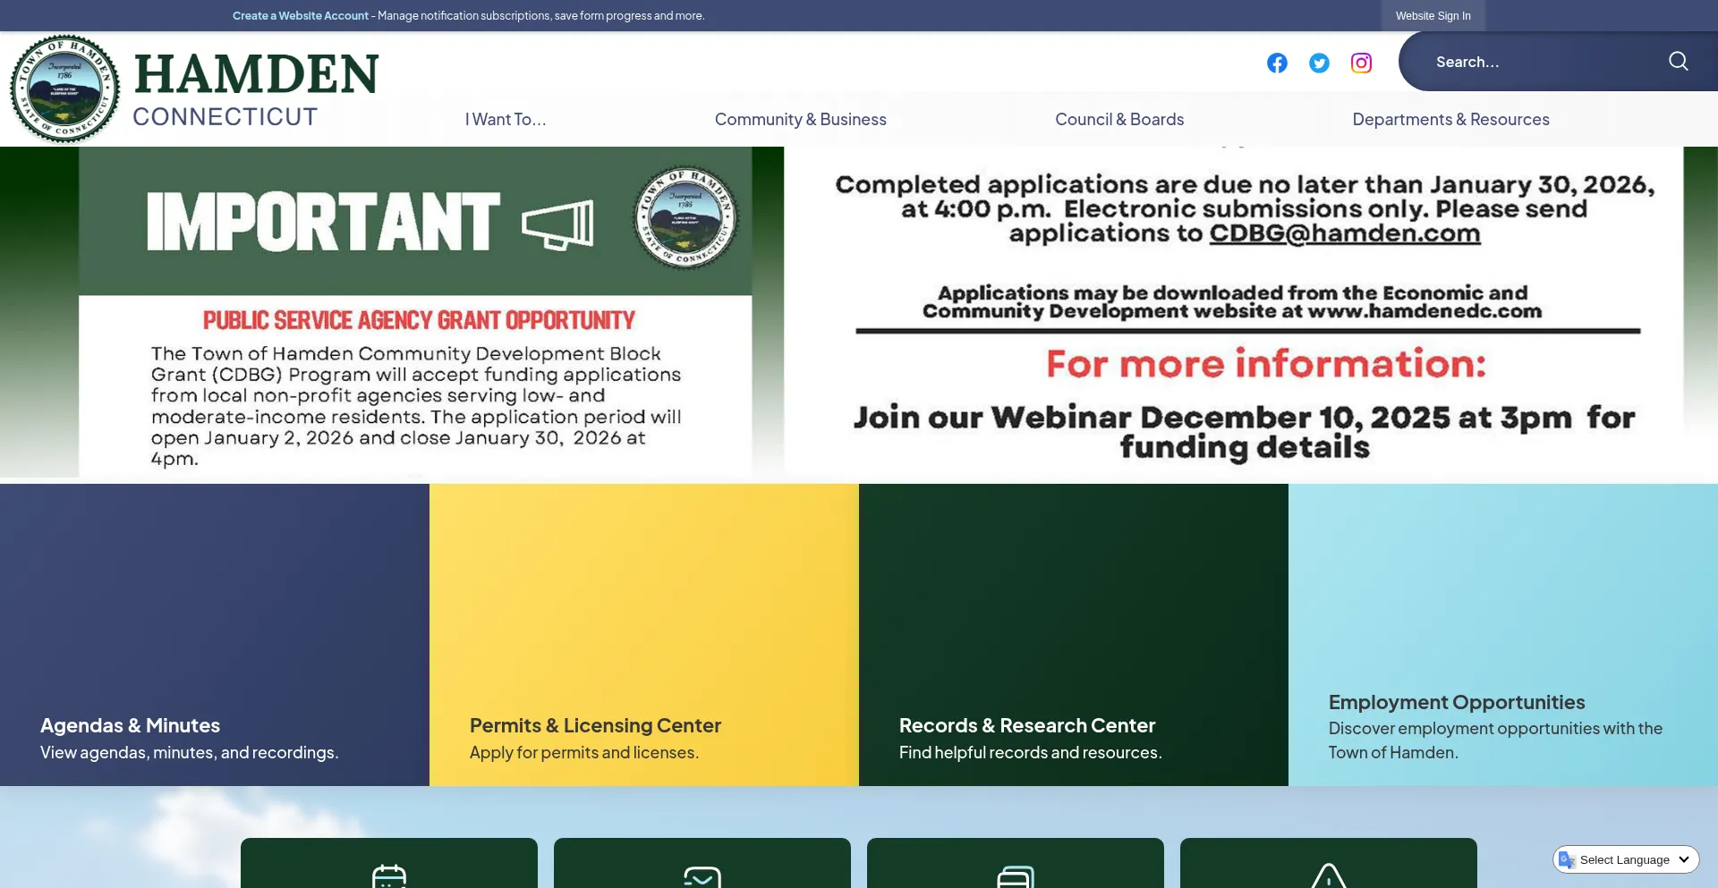The width and height of the screenshot is (1718, 888).
Task: Click the CDBG@hamden.com email text
Action: [x=1345, y=233]
